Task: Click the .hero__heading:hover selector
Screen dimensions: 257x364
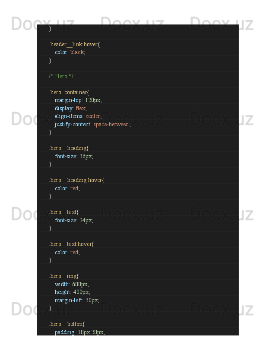Action: pos(76,180)
